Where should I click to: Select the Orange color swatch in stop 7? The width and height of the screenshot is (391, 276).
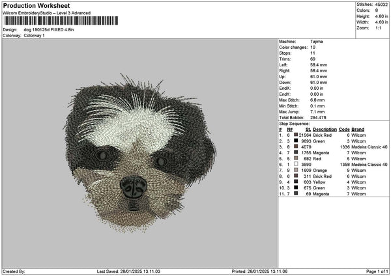click(296, 170)
